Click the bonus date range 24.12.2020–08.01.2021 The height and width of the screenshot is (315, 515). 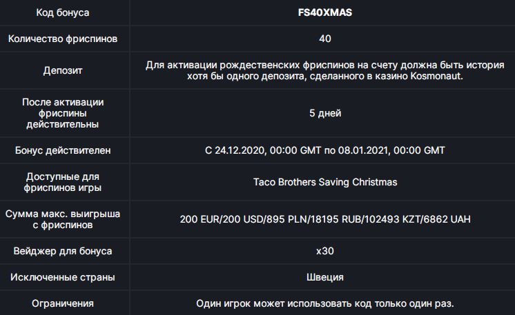click(x=325, y=150)
